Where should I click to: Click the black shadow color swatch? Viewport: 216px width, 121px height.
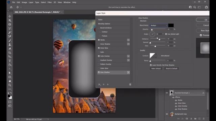click(x=171, y=26)
